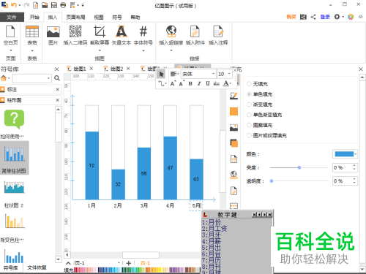
Task: Switch to document tab 绘图2
Action: (x=116, y=69)
